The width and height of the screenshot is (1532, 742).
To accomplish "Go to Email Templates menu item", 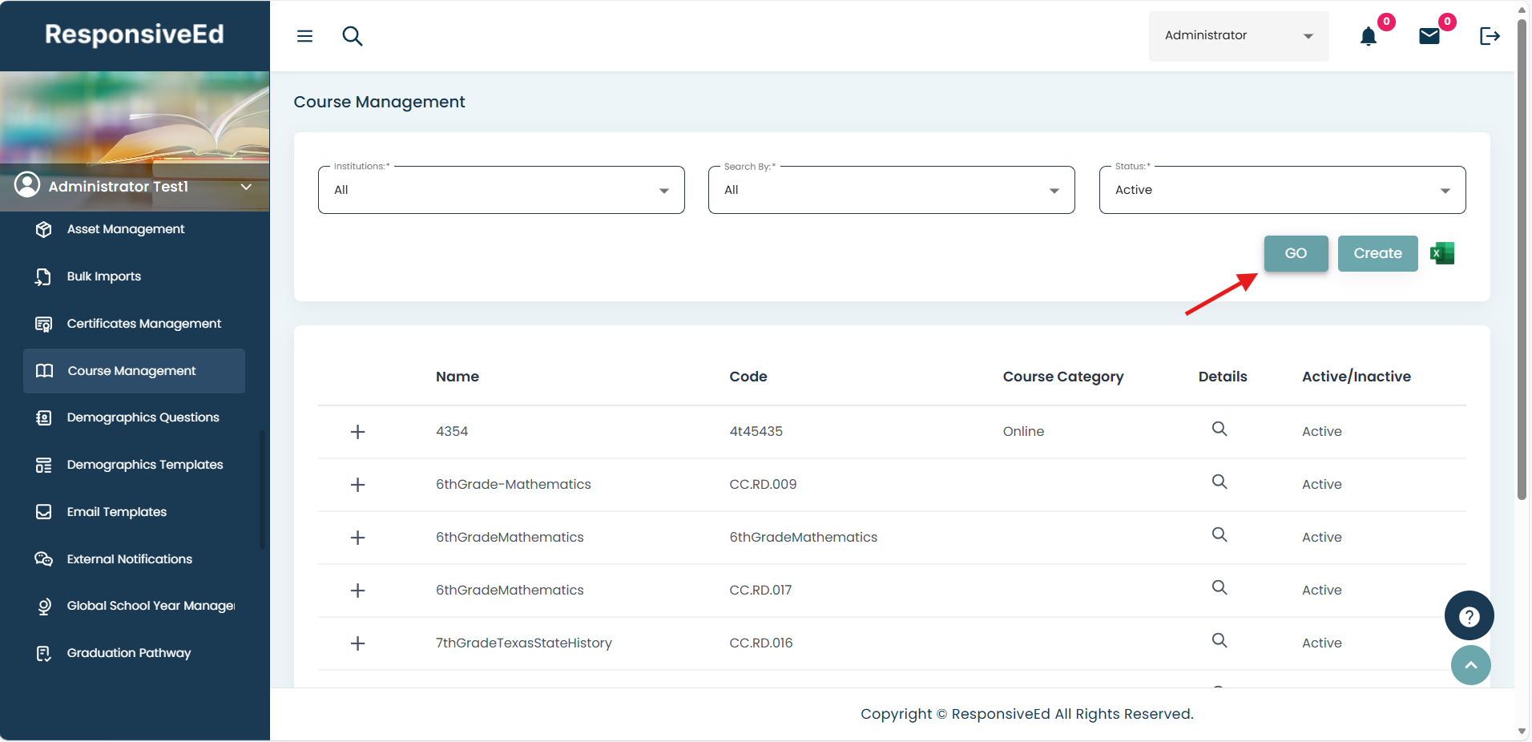I will 117,512.
